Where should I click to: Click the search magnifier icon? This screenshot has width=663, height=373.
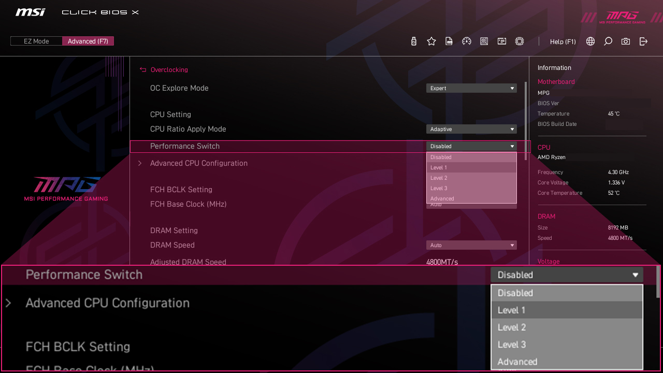click(608, 41)
